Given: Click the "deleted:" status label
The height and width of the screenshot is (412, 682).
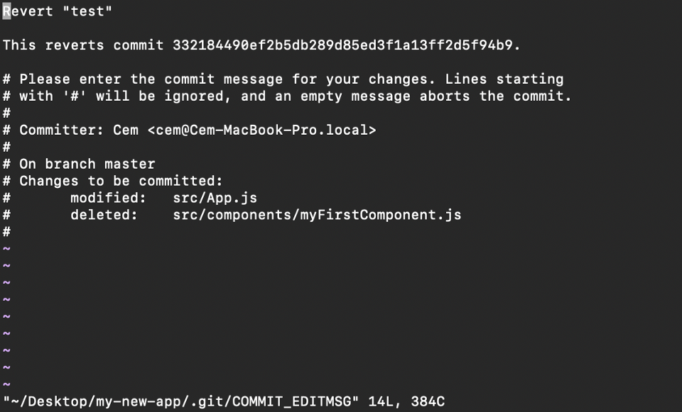Looking at the screenshot, I should (104, 215).
